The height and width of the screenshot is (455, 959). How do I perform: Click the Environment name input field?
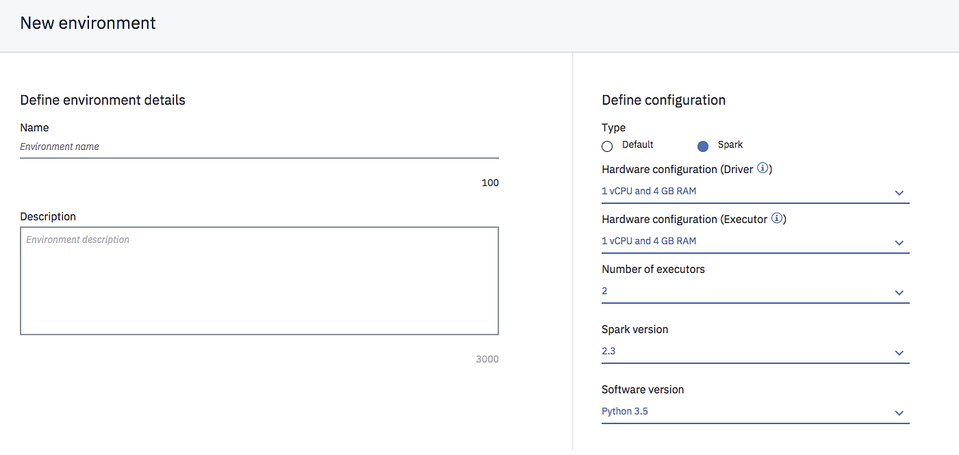coord(259,147)
